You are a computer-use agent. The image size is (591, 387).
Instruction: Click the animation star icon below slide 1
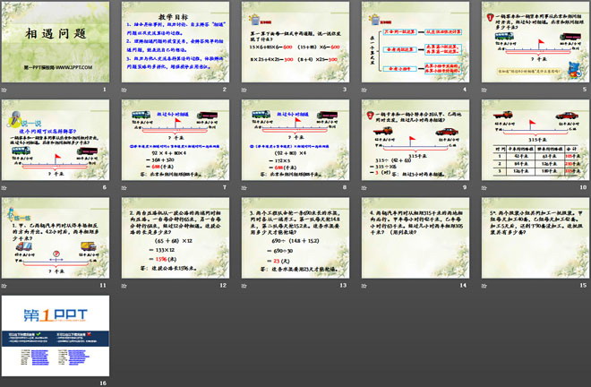(x=4, y=91)
